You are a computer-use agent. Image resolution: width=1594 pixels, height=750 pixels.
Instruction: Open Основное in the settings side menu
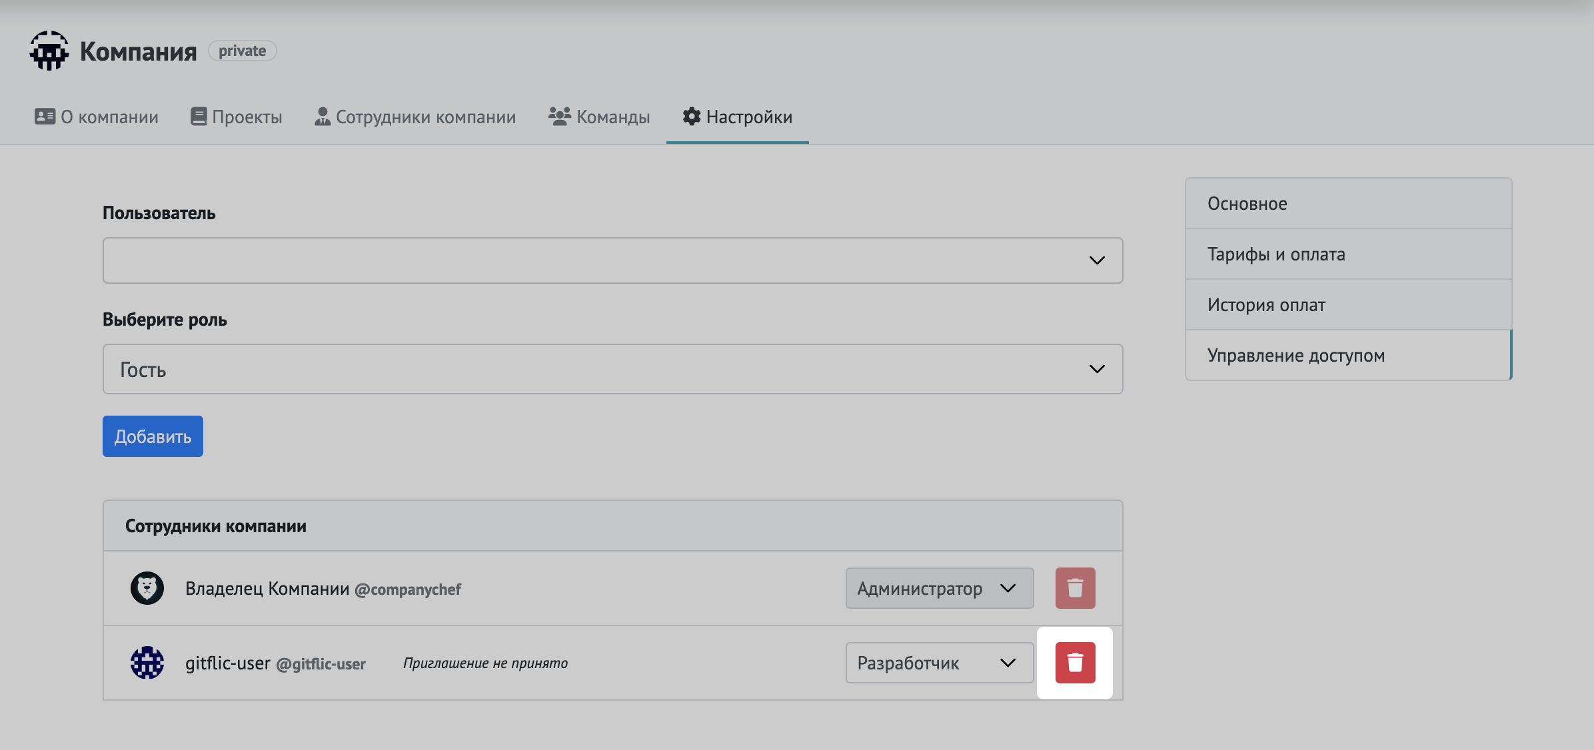[x=1349, y=203]
